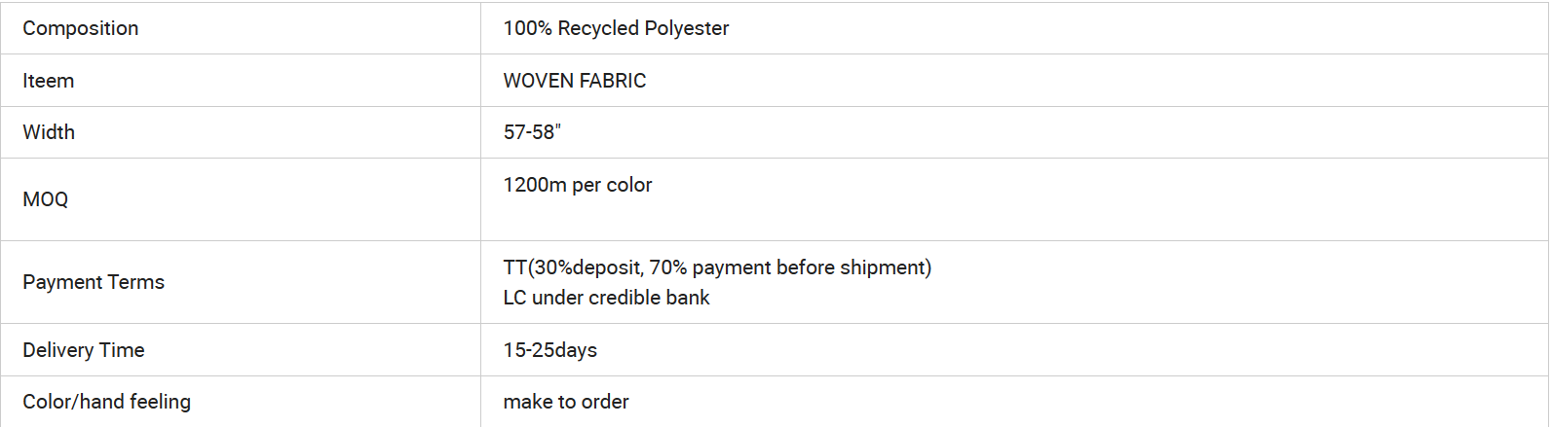Select the 1200m per color text
The height and width of the screenshot is (427, 1552).
[578, 185]
